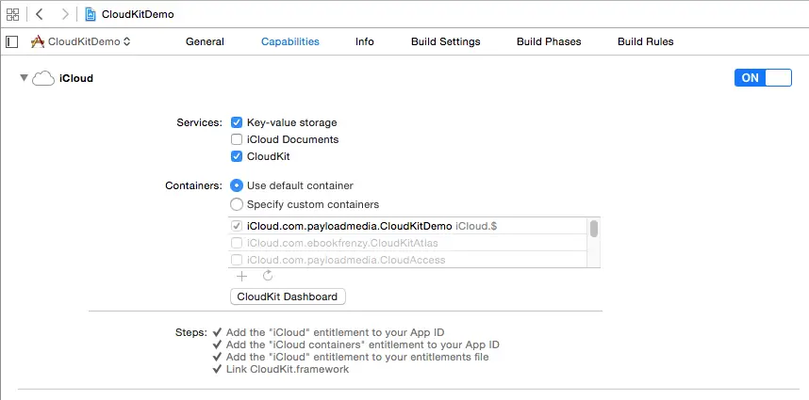This screenshot has height=400, width=809.
Task: Refresh the containers list
Action: pos(267,276)
